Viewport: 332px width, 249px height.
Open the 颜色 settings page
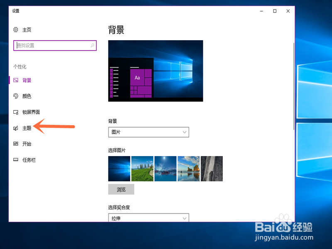point(27,96)
